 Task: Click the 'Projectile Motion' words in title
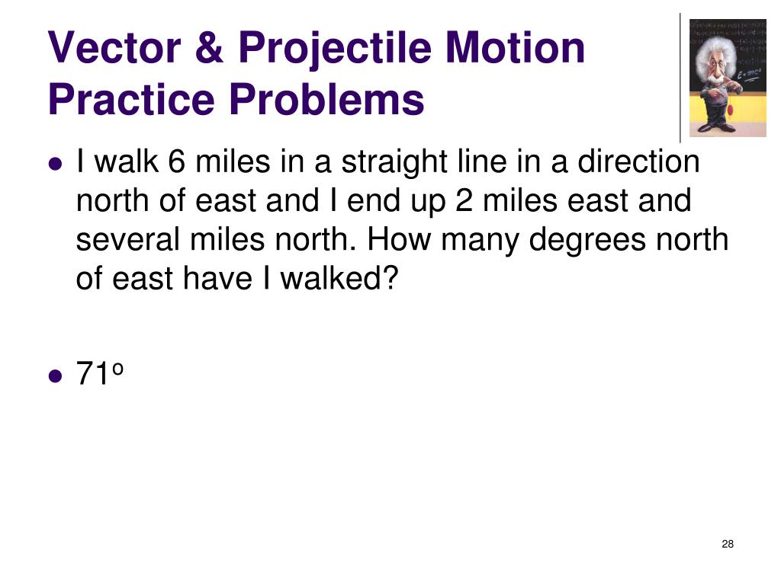pyautogui.click(x=411, y=49)
